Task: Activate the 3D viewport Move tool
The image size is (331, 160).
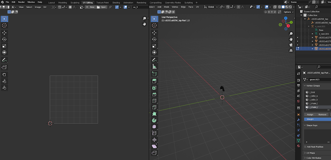Action: [x=154, y=33]
